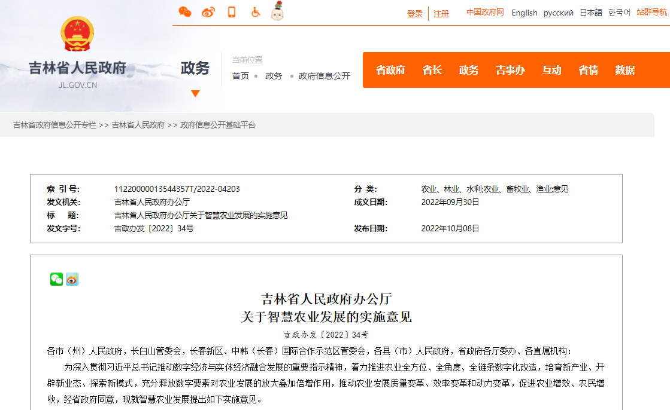Click the mobile phone version icon
This screenshot has width=670, height=410.
pos(232,12)
